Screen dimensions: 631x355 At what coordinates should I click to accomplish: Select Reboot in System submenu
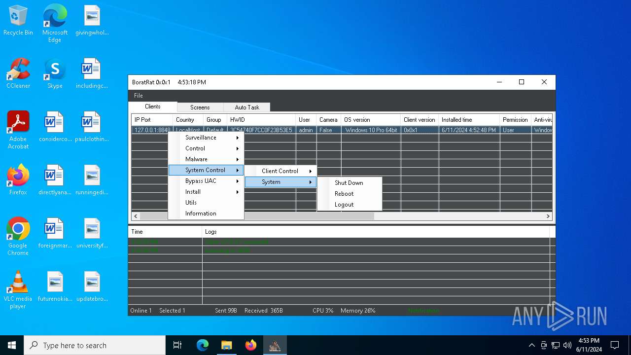(x=350, y=194)
